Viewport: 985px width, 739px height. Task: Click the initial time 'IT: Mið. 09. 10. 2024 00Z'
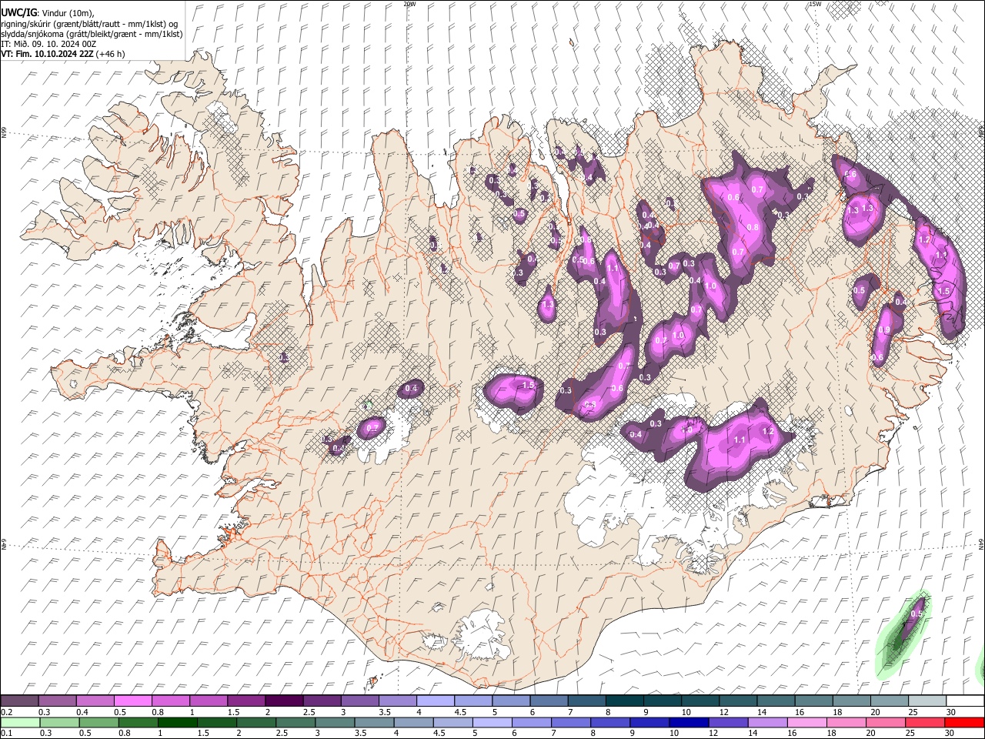pyautogui.click(x=48, y=45)
